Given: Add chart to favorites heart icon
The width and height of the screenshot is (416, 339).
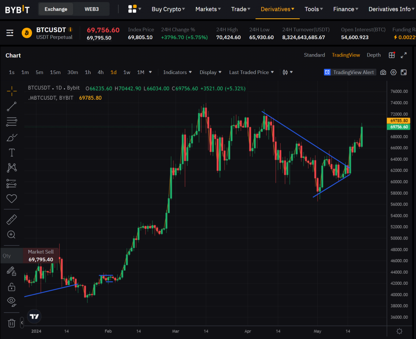Looking at the screenshot, I should coord(12,199).
